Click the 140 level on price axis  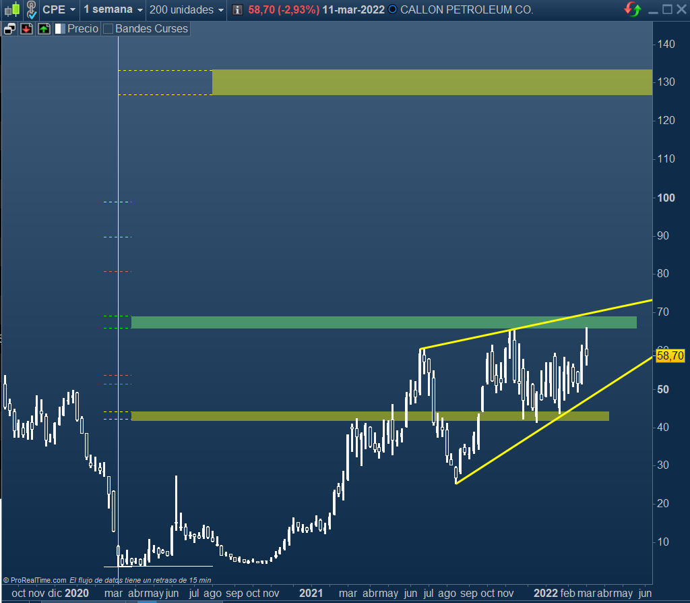click(x=666, y=44)
